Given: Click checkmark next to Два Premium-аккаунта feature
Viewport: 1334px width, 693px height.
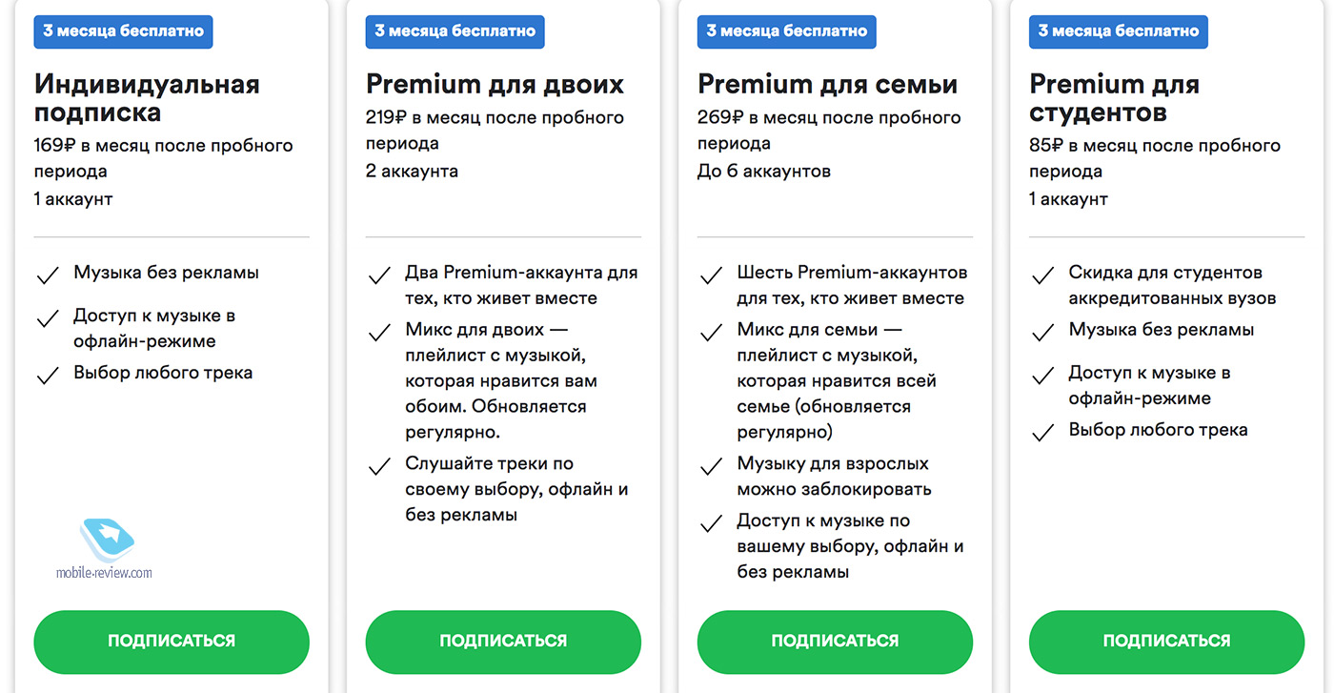Looking at the screenshot, I should click(x=379, y=276).
